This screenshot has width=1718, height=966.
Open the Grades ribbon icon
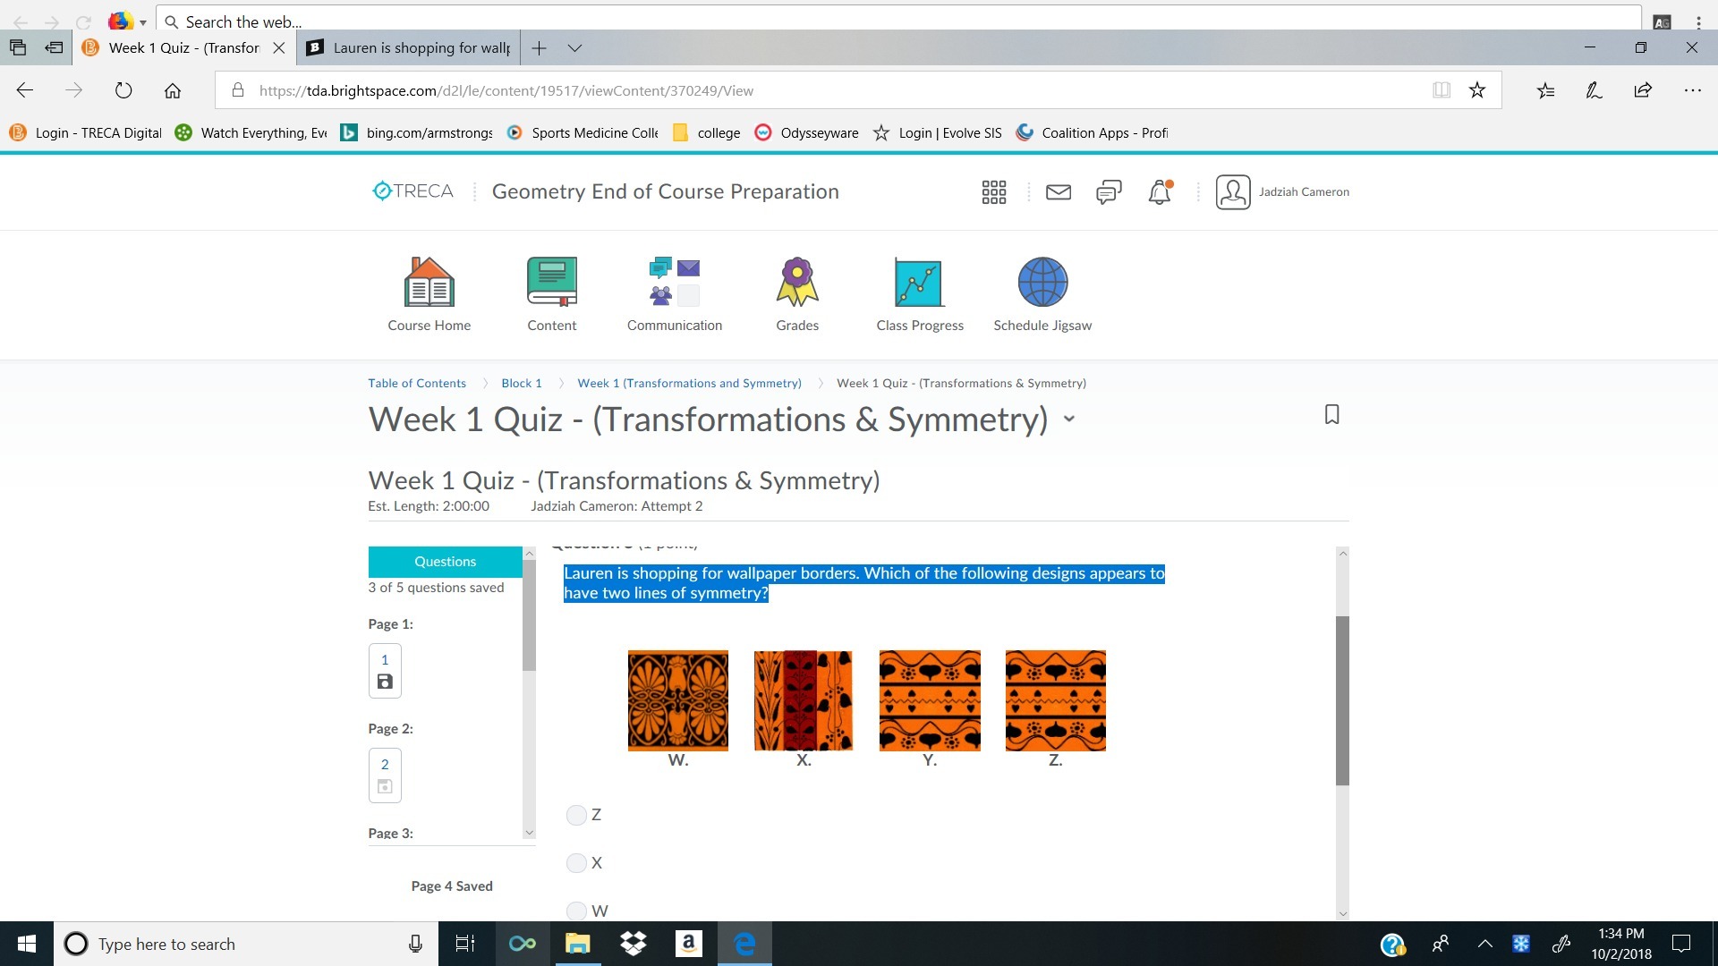click(796, 283)
